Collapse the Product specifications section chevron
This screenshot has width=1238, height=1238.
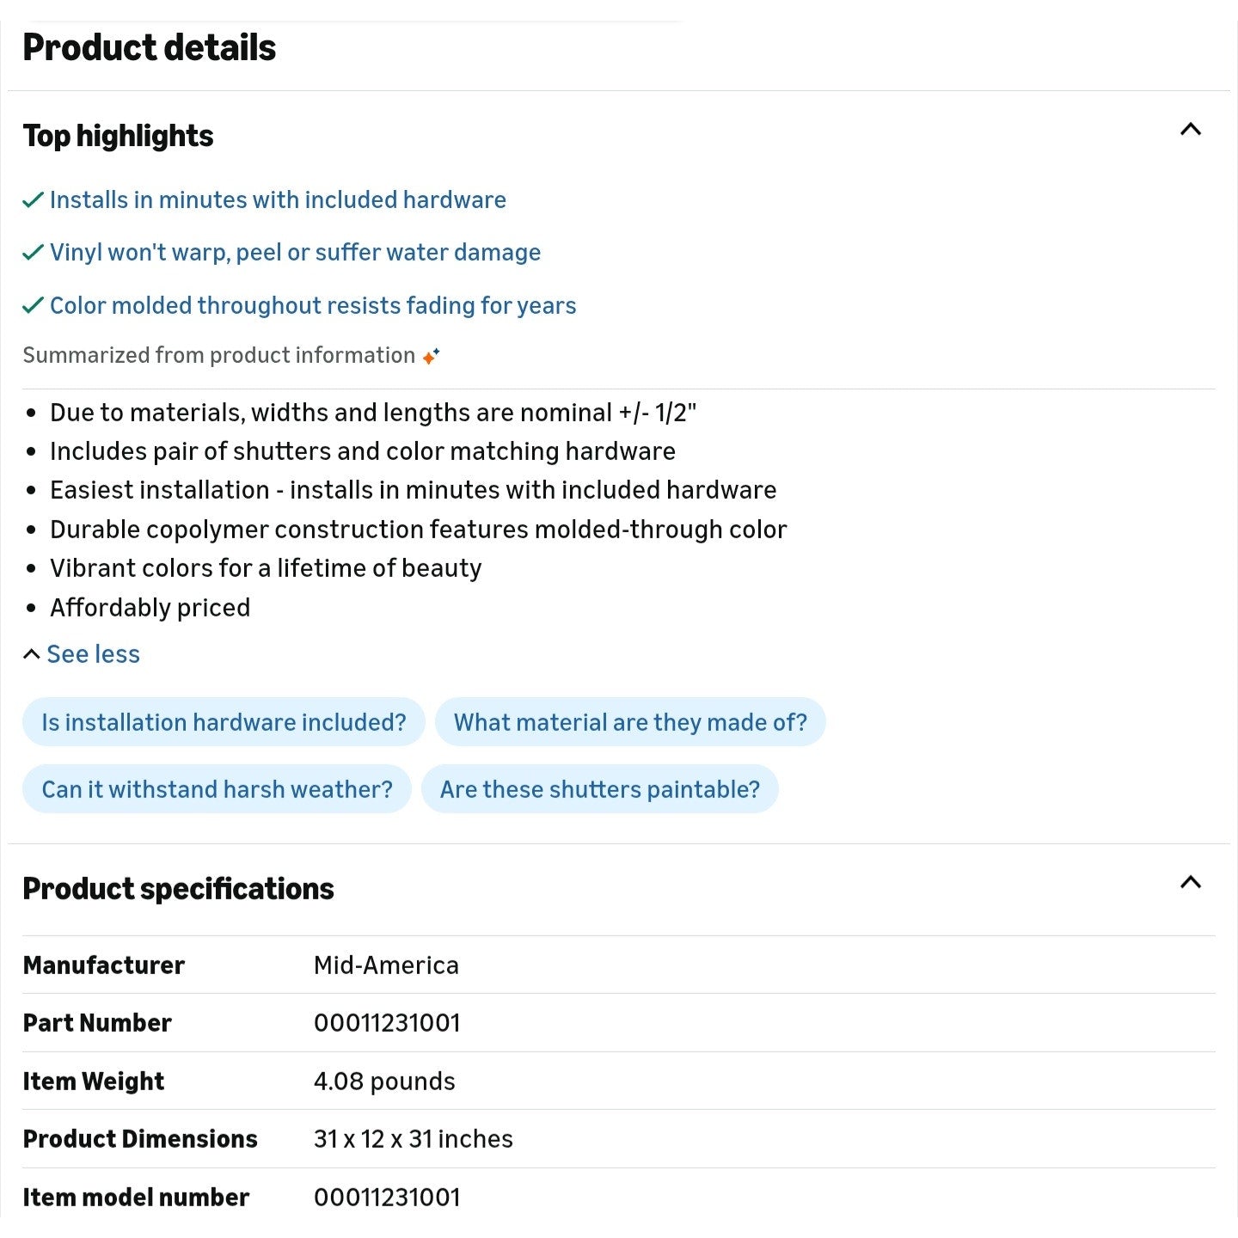coord(1191,883)
